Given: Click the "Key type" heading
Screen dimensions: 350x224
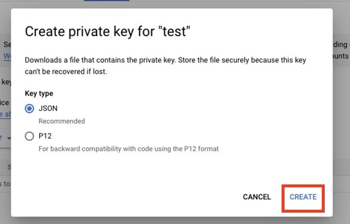Looking at the screenshot, I should pyautogui.click(x=39, y=94).
